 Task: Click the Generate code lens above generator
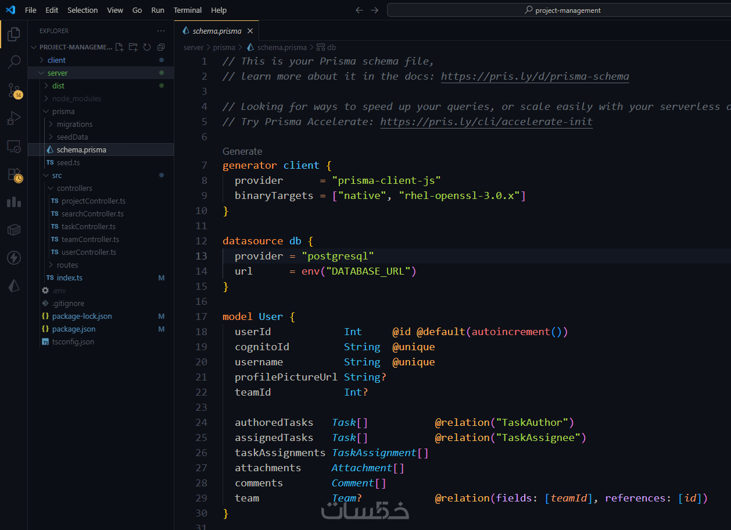tap(242, 151)
